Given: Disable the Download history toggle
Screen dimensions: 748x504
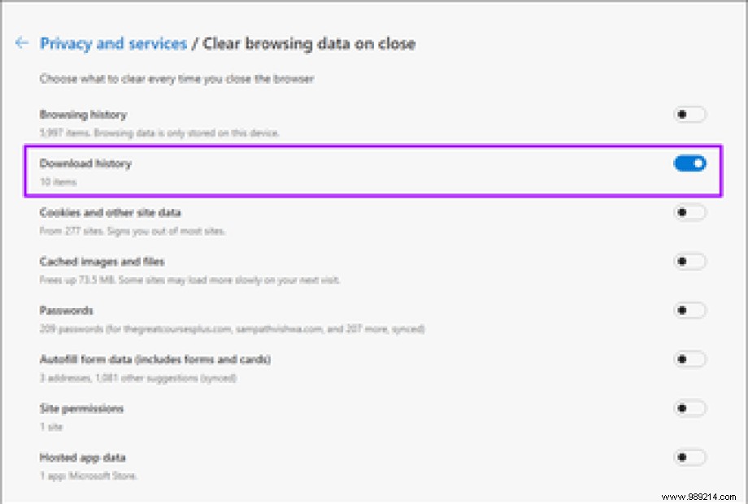Looking at the screenshot, I should [x=689, y=163].
